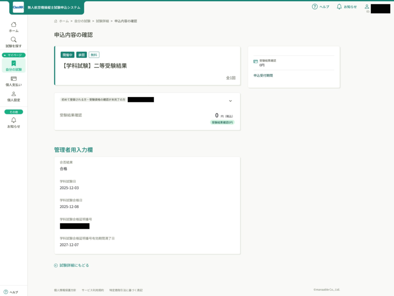Open 個人設定 via the person icon

pyautogui.click(x=13, y=94)
